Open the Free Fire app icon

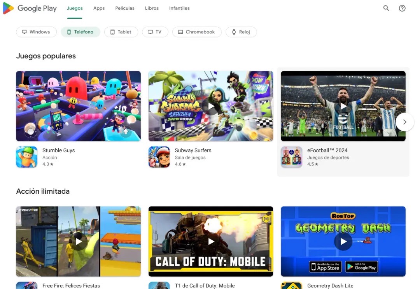(x=27, y=285)
